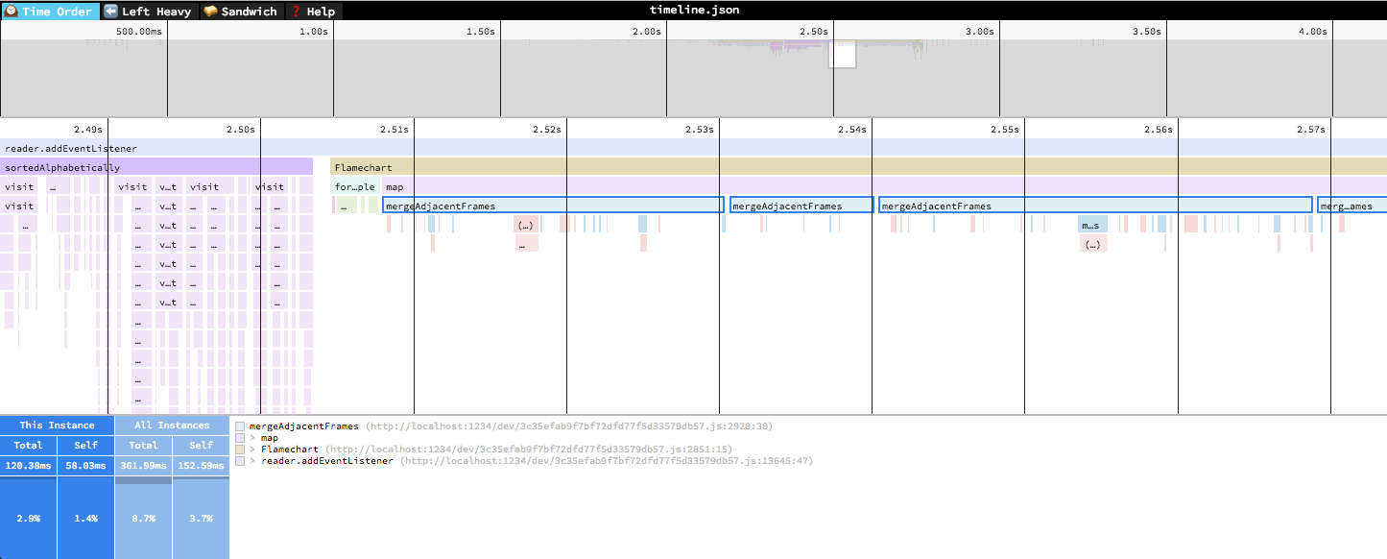Click the Time Order clock icon
This screenshot has width=1387, height=559.
tap(12, 12)
